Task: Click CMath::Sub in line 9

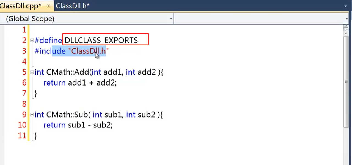Action: (x=67, y=115)
